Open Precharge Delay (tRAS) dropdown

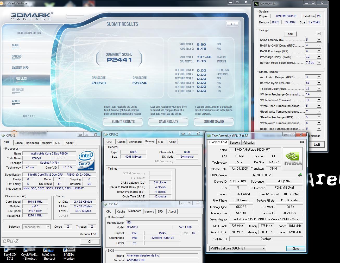(319, 57)
